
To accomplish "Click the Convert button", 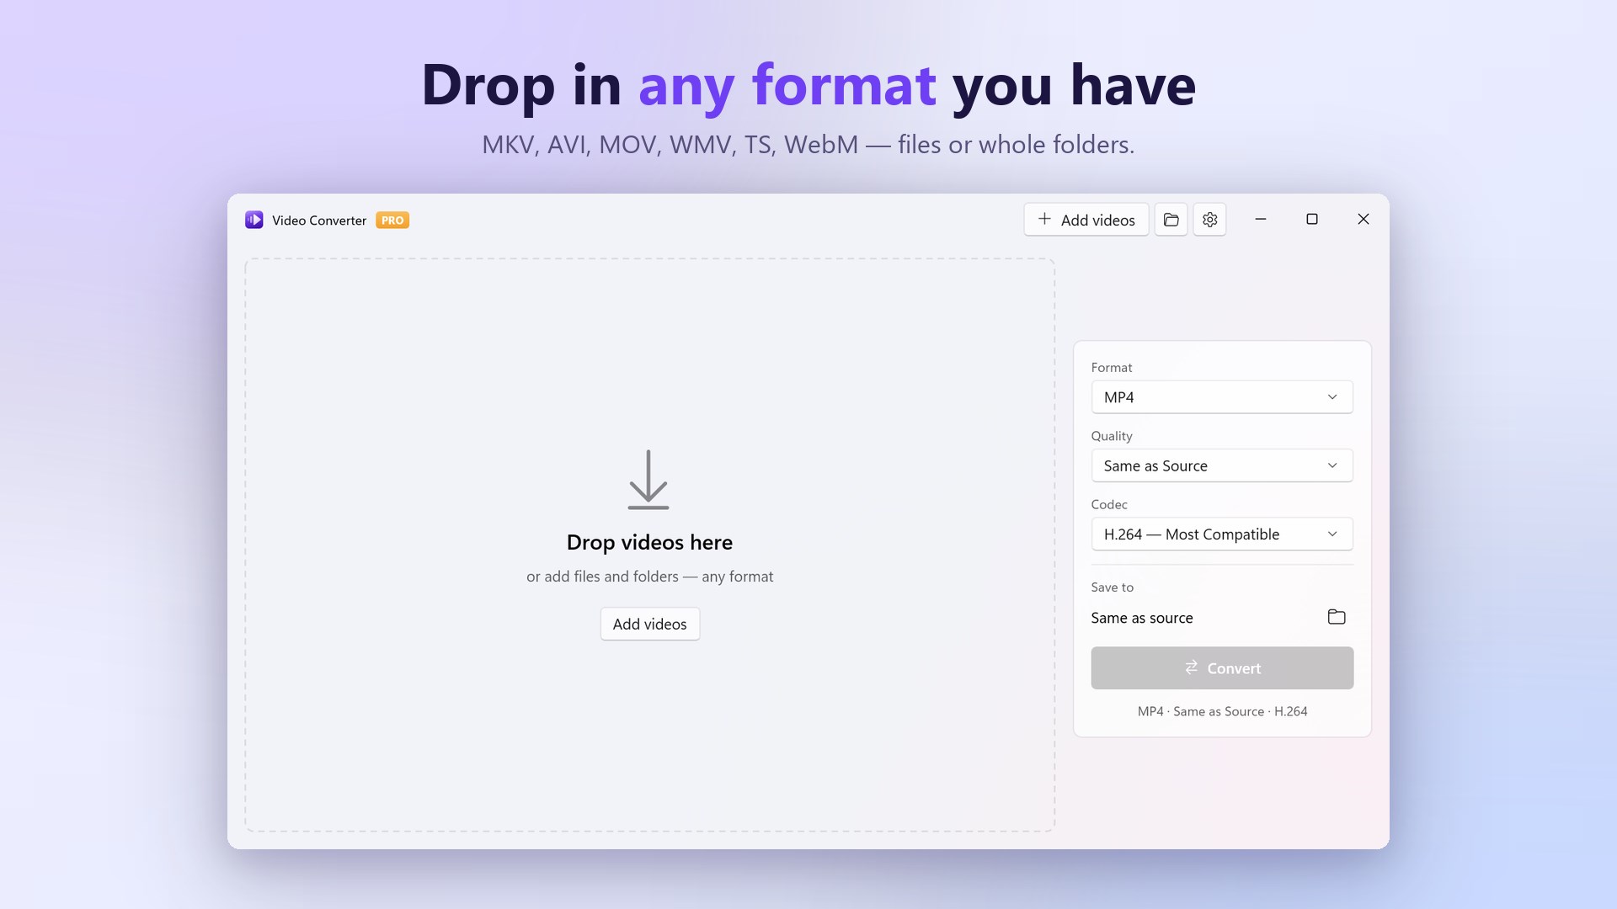I will click(x=1222, y=667).
